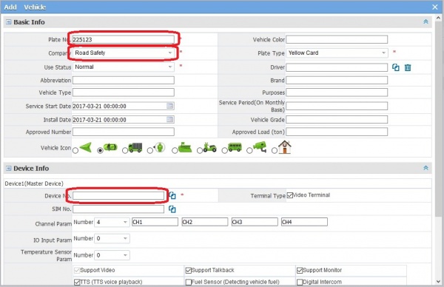Click the Device No. input field
Screen dimensions: 444x287
pyautogui.click(x=118, y=195)
